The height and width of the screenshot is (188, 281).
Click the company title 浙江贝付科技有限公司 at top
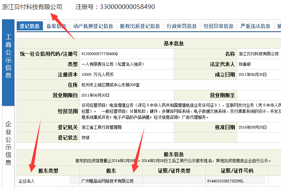(32, 7)
